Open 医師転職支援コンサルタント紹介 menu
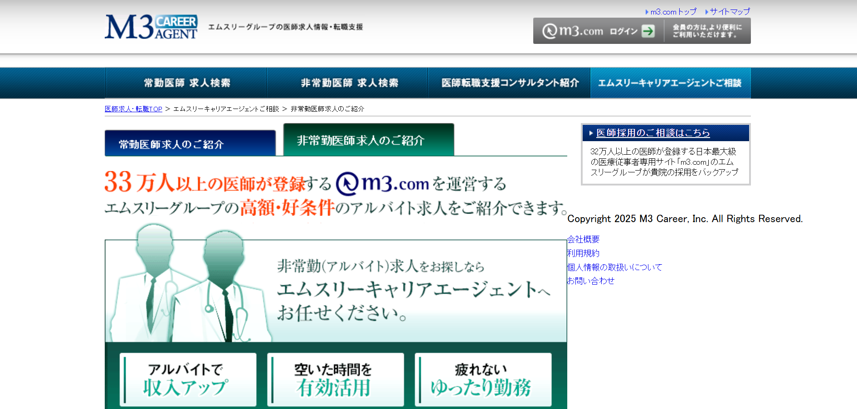This screenshot has height=409, width=857. click(510, 83)
